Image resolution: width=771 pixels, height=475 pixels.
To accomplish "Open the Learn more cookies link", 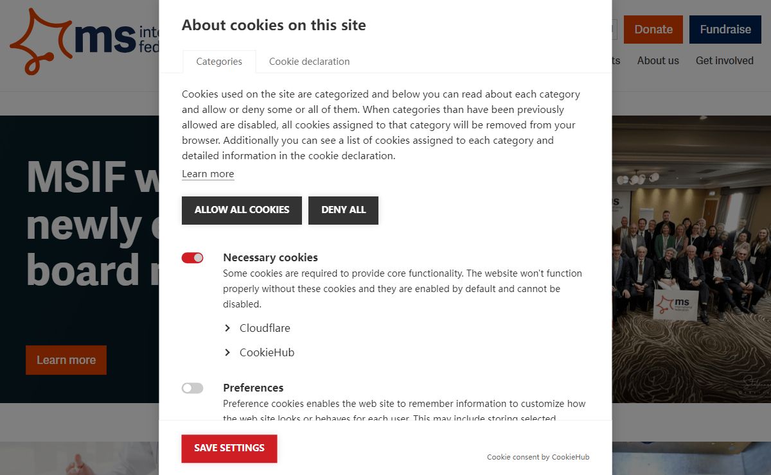I will click(208, 174).
